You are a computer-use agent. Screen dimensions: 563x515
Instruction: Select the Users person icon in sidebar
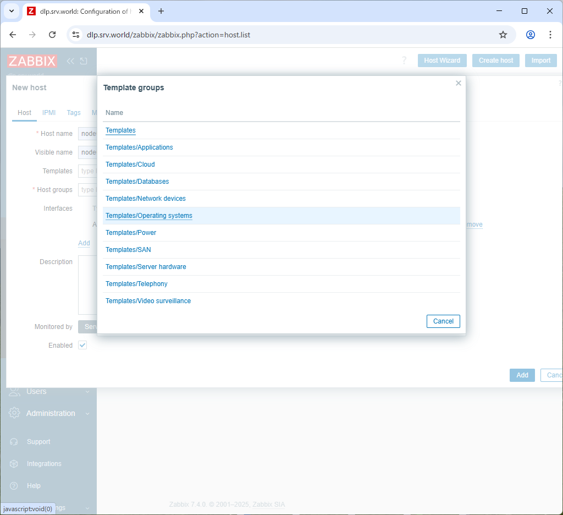(13, 391)
